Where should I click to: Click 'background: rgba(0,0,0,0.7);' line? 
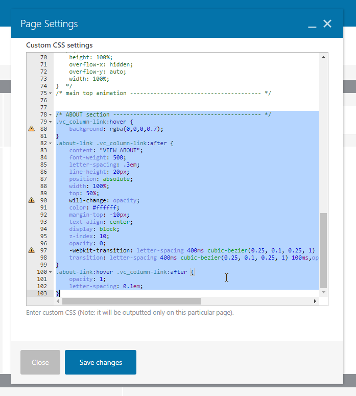pyautogui.click(x=116, y=129)
